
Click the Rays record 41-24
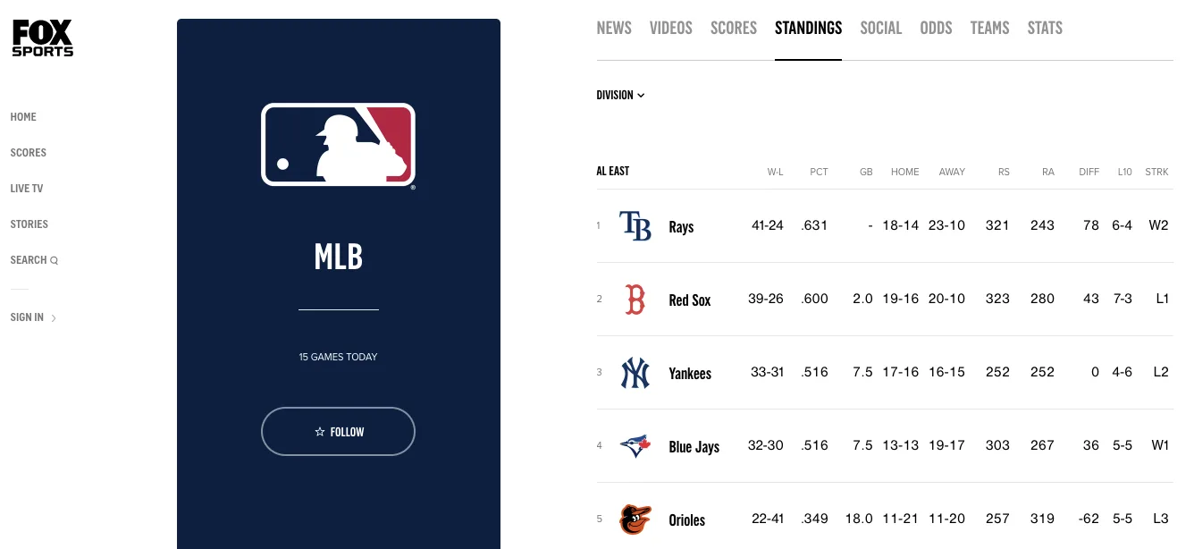tap(768, 225)
